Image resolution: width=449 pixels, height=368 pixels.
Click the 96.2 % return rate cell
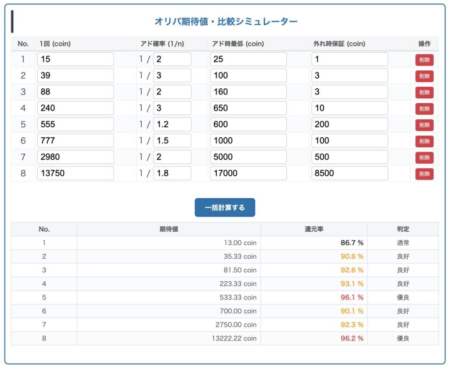[x=352, y=338]
